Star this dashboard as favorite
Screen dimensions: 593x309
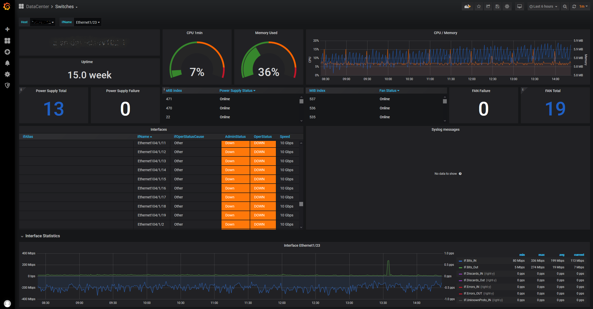[479, 7]
